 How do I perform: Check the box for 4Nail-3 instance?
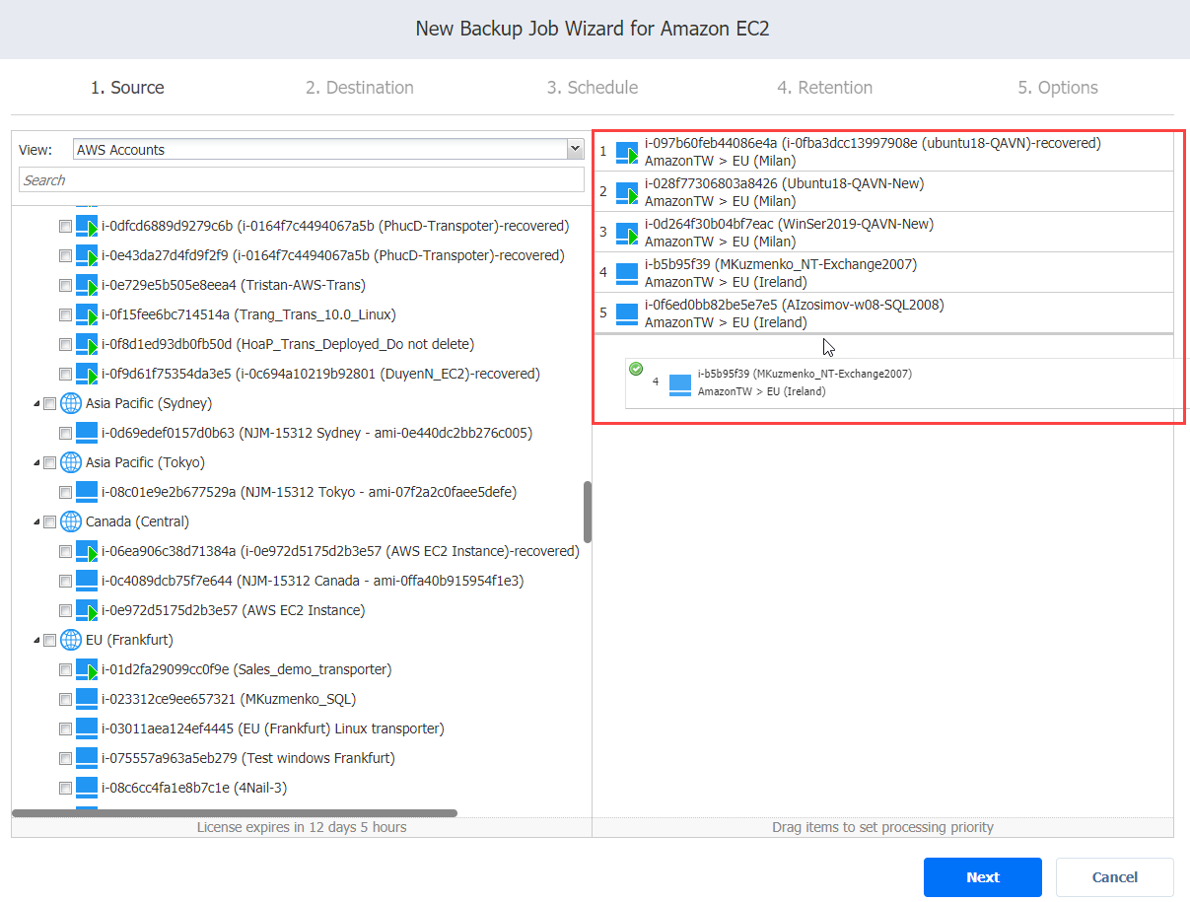(65, 789)
